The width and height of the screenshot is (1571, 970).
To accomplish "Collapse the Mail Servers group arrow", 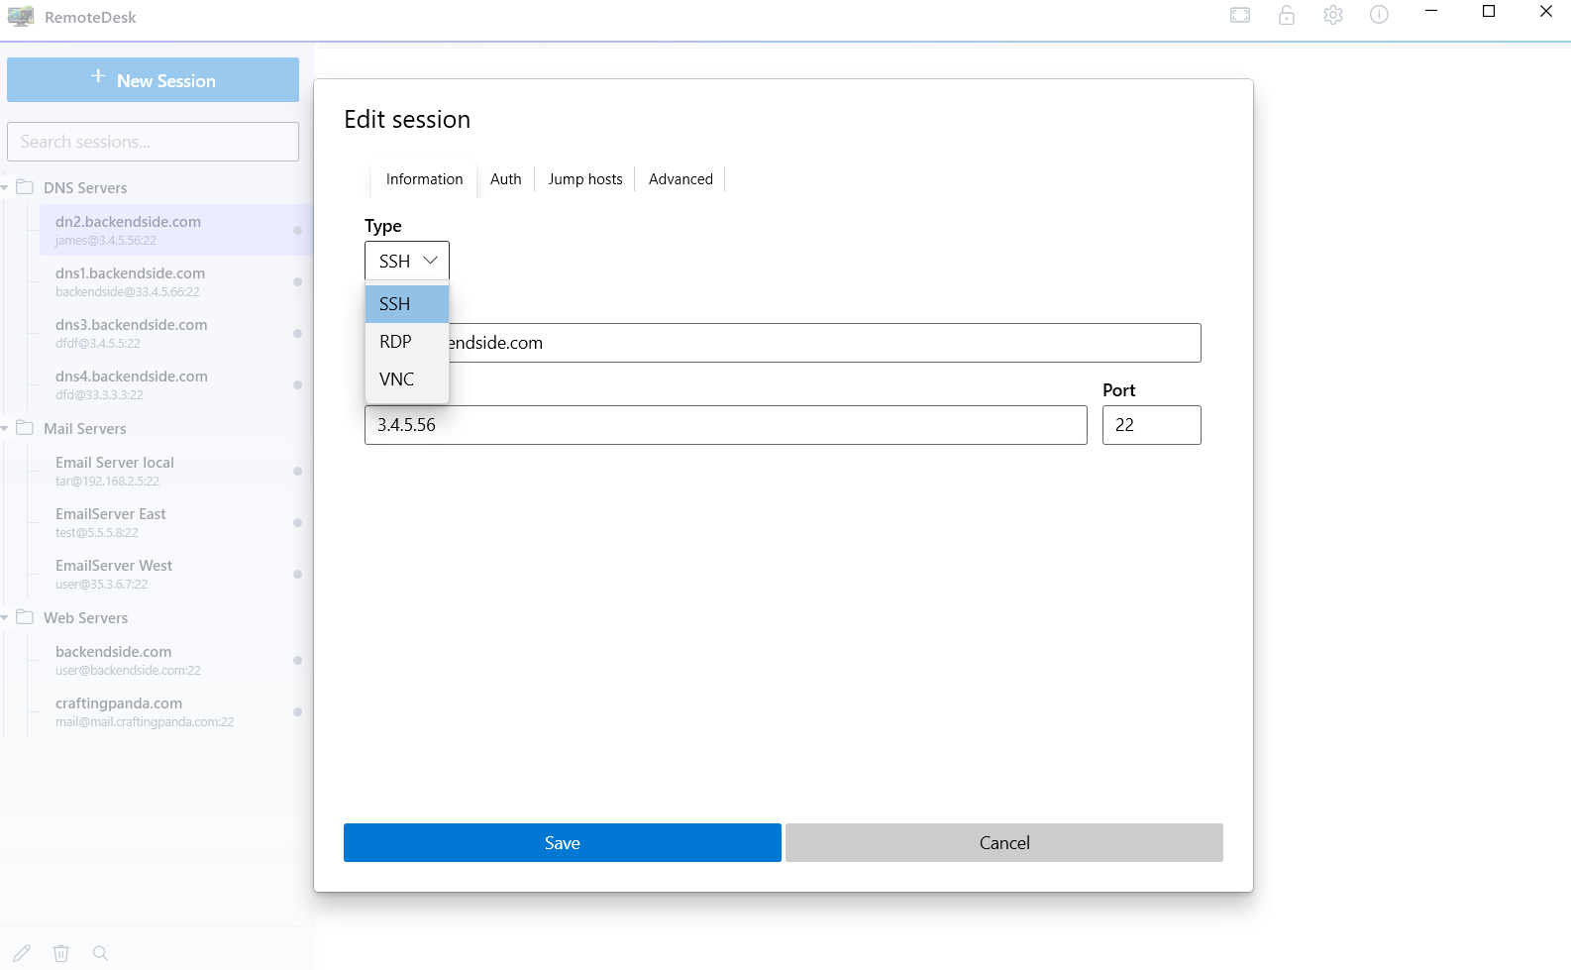I will tap(5, 428).
